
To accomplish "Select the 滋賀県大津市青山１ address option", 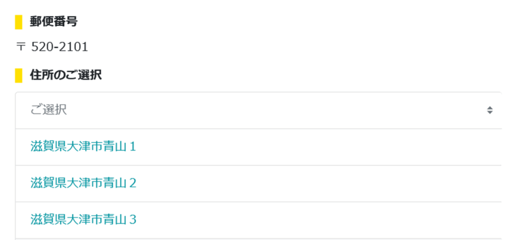I will (83, 147).
